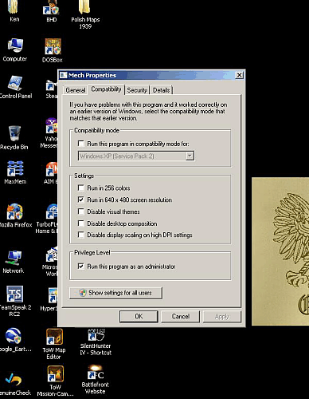Screen dimensions: 309x399
Task: Toggle Disable desktop composition checkbox
Action: click(81, 223)
